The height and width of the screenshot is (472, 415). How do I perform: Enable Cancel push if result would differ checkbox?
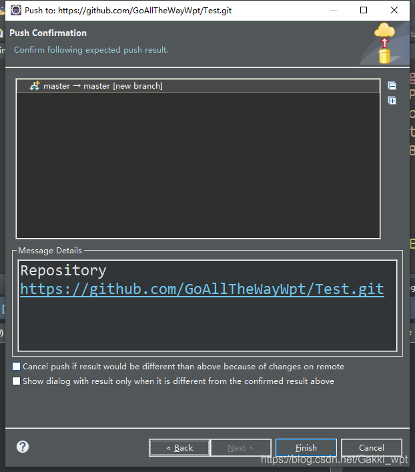[x=16, y=367]
